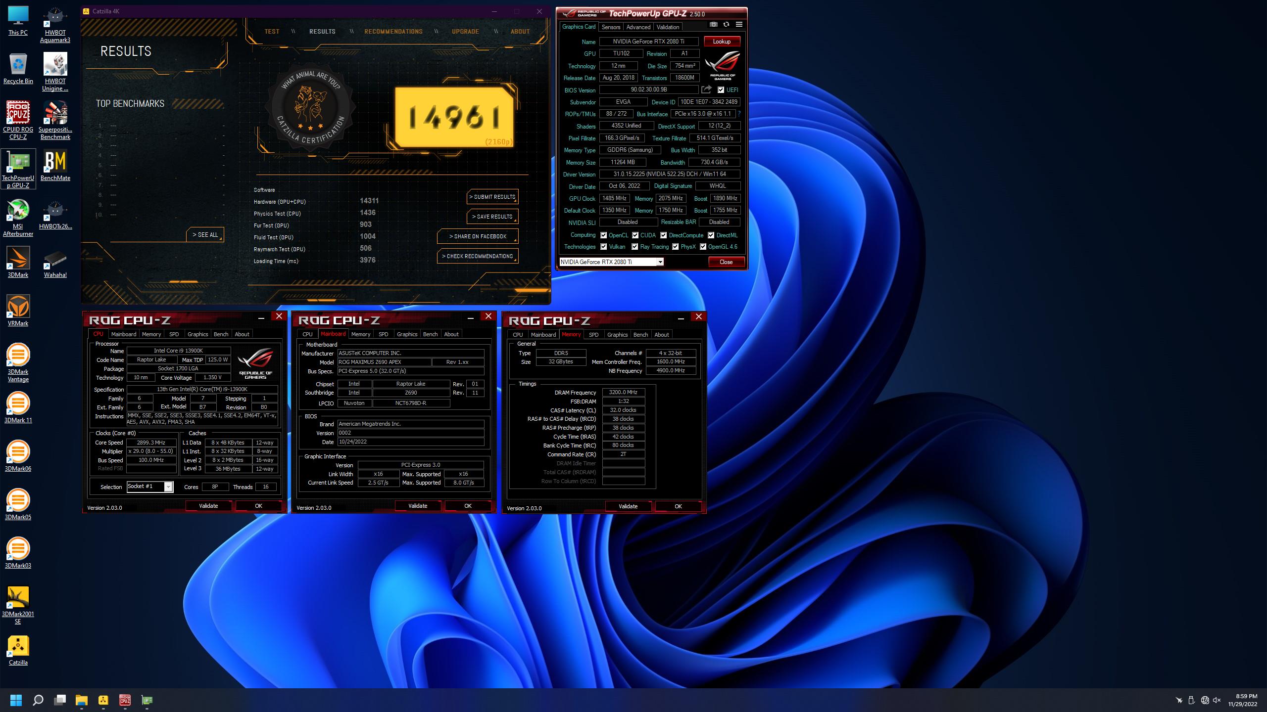Expand Socket #1 selection dropdown in CPU-Z

pos(168,487)
